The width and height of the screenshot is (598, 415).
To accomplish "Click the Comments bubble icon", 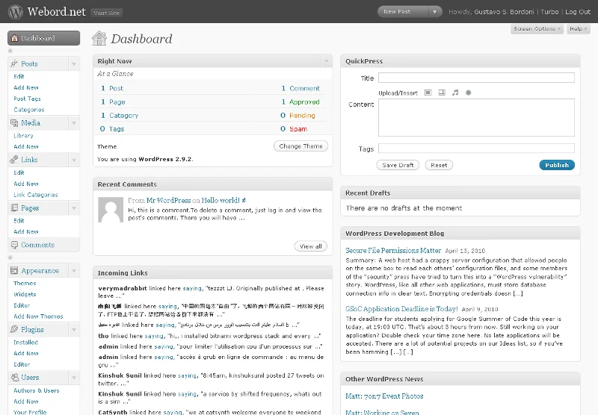I will tap(14, 245).
